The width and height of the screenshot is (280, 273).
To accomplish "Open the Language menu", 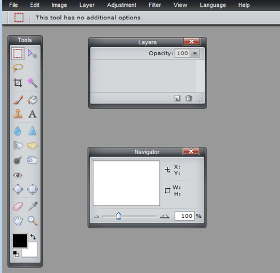I will click(x=213, y=5).
